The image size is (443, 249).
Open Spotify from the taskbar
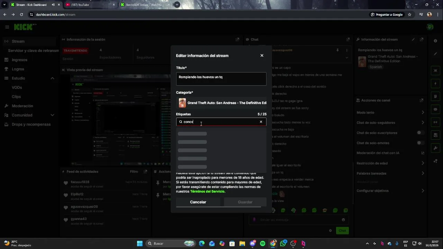(x=263, y=243)
